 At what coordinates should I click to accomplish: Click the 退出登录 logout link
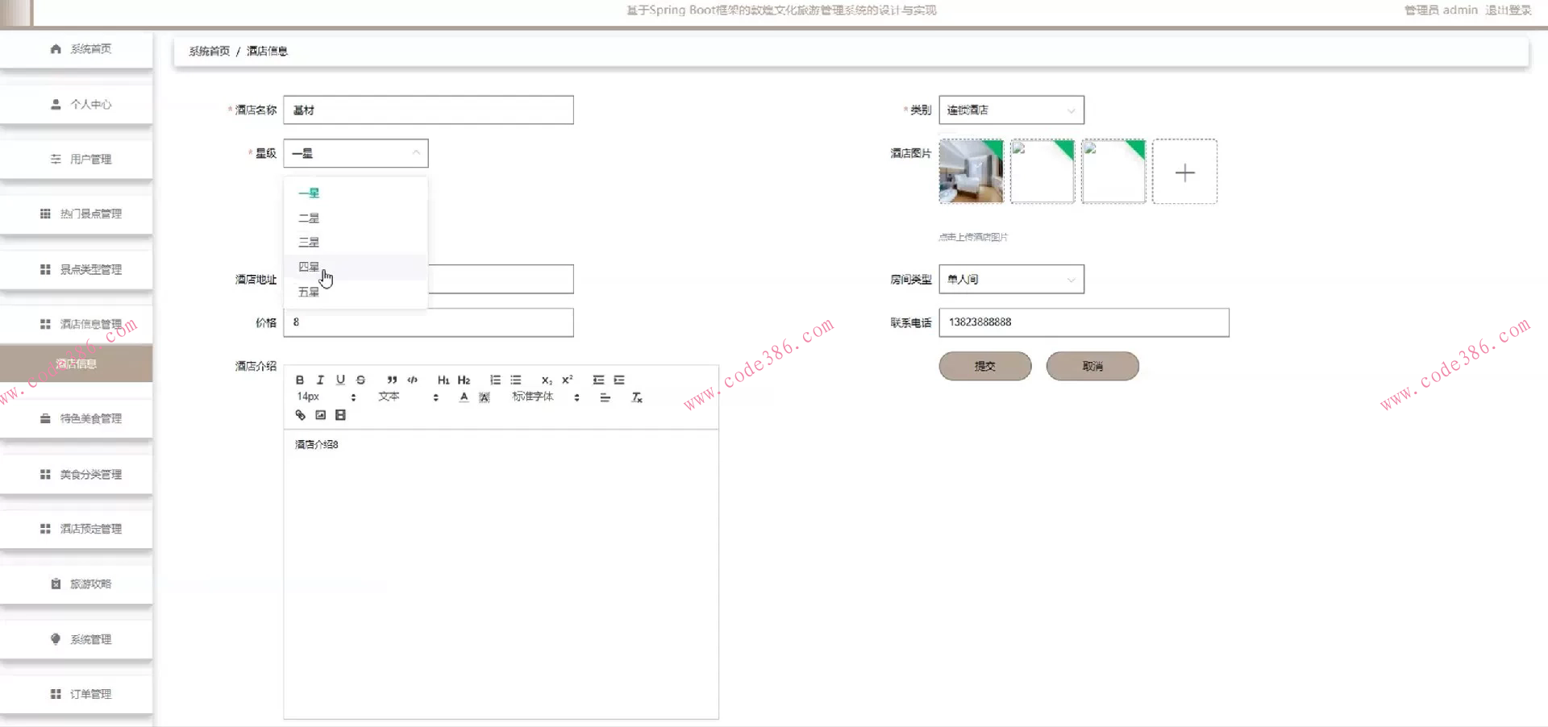1508,10
